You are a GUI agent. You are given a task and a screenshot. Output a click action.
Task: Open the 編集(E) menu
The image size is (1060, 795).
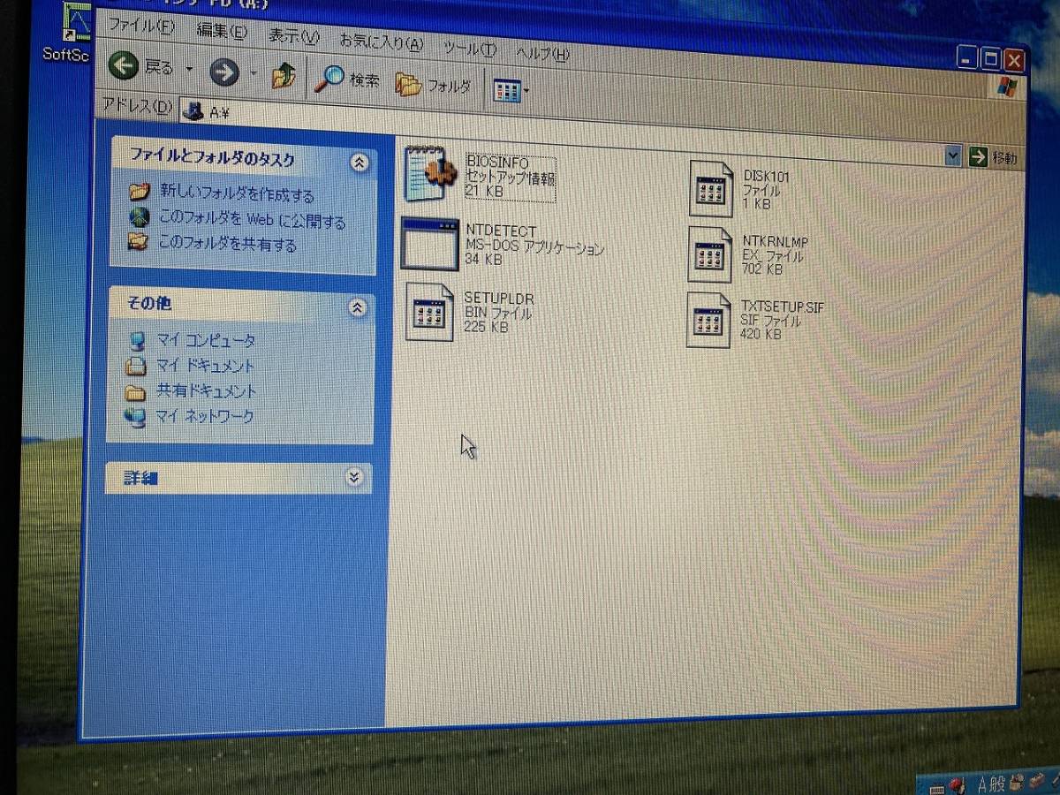coord(222,32)
